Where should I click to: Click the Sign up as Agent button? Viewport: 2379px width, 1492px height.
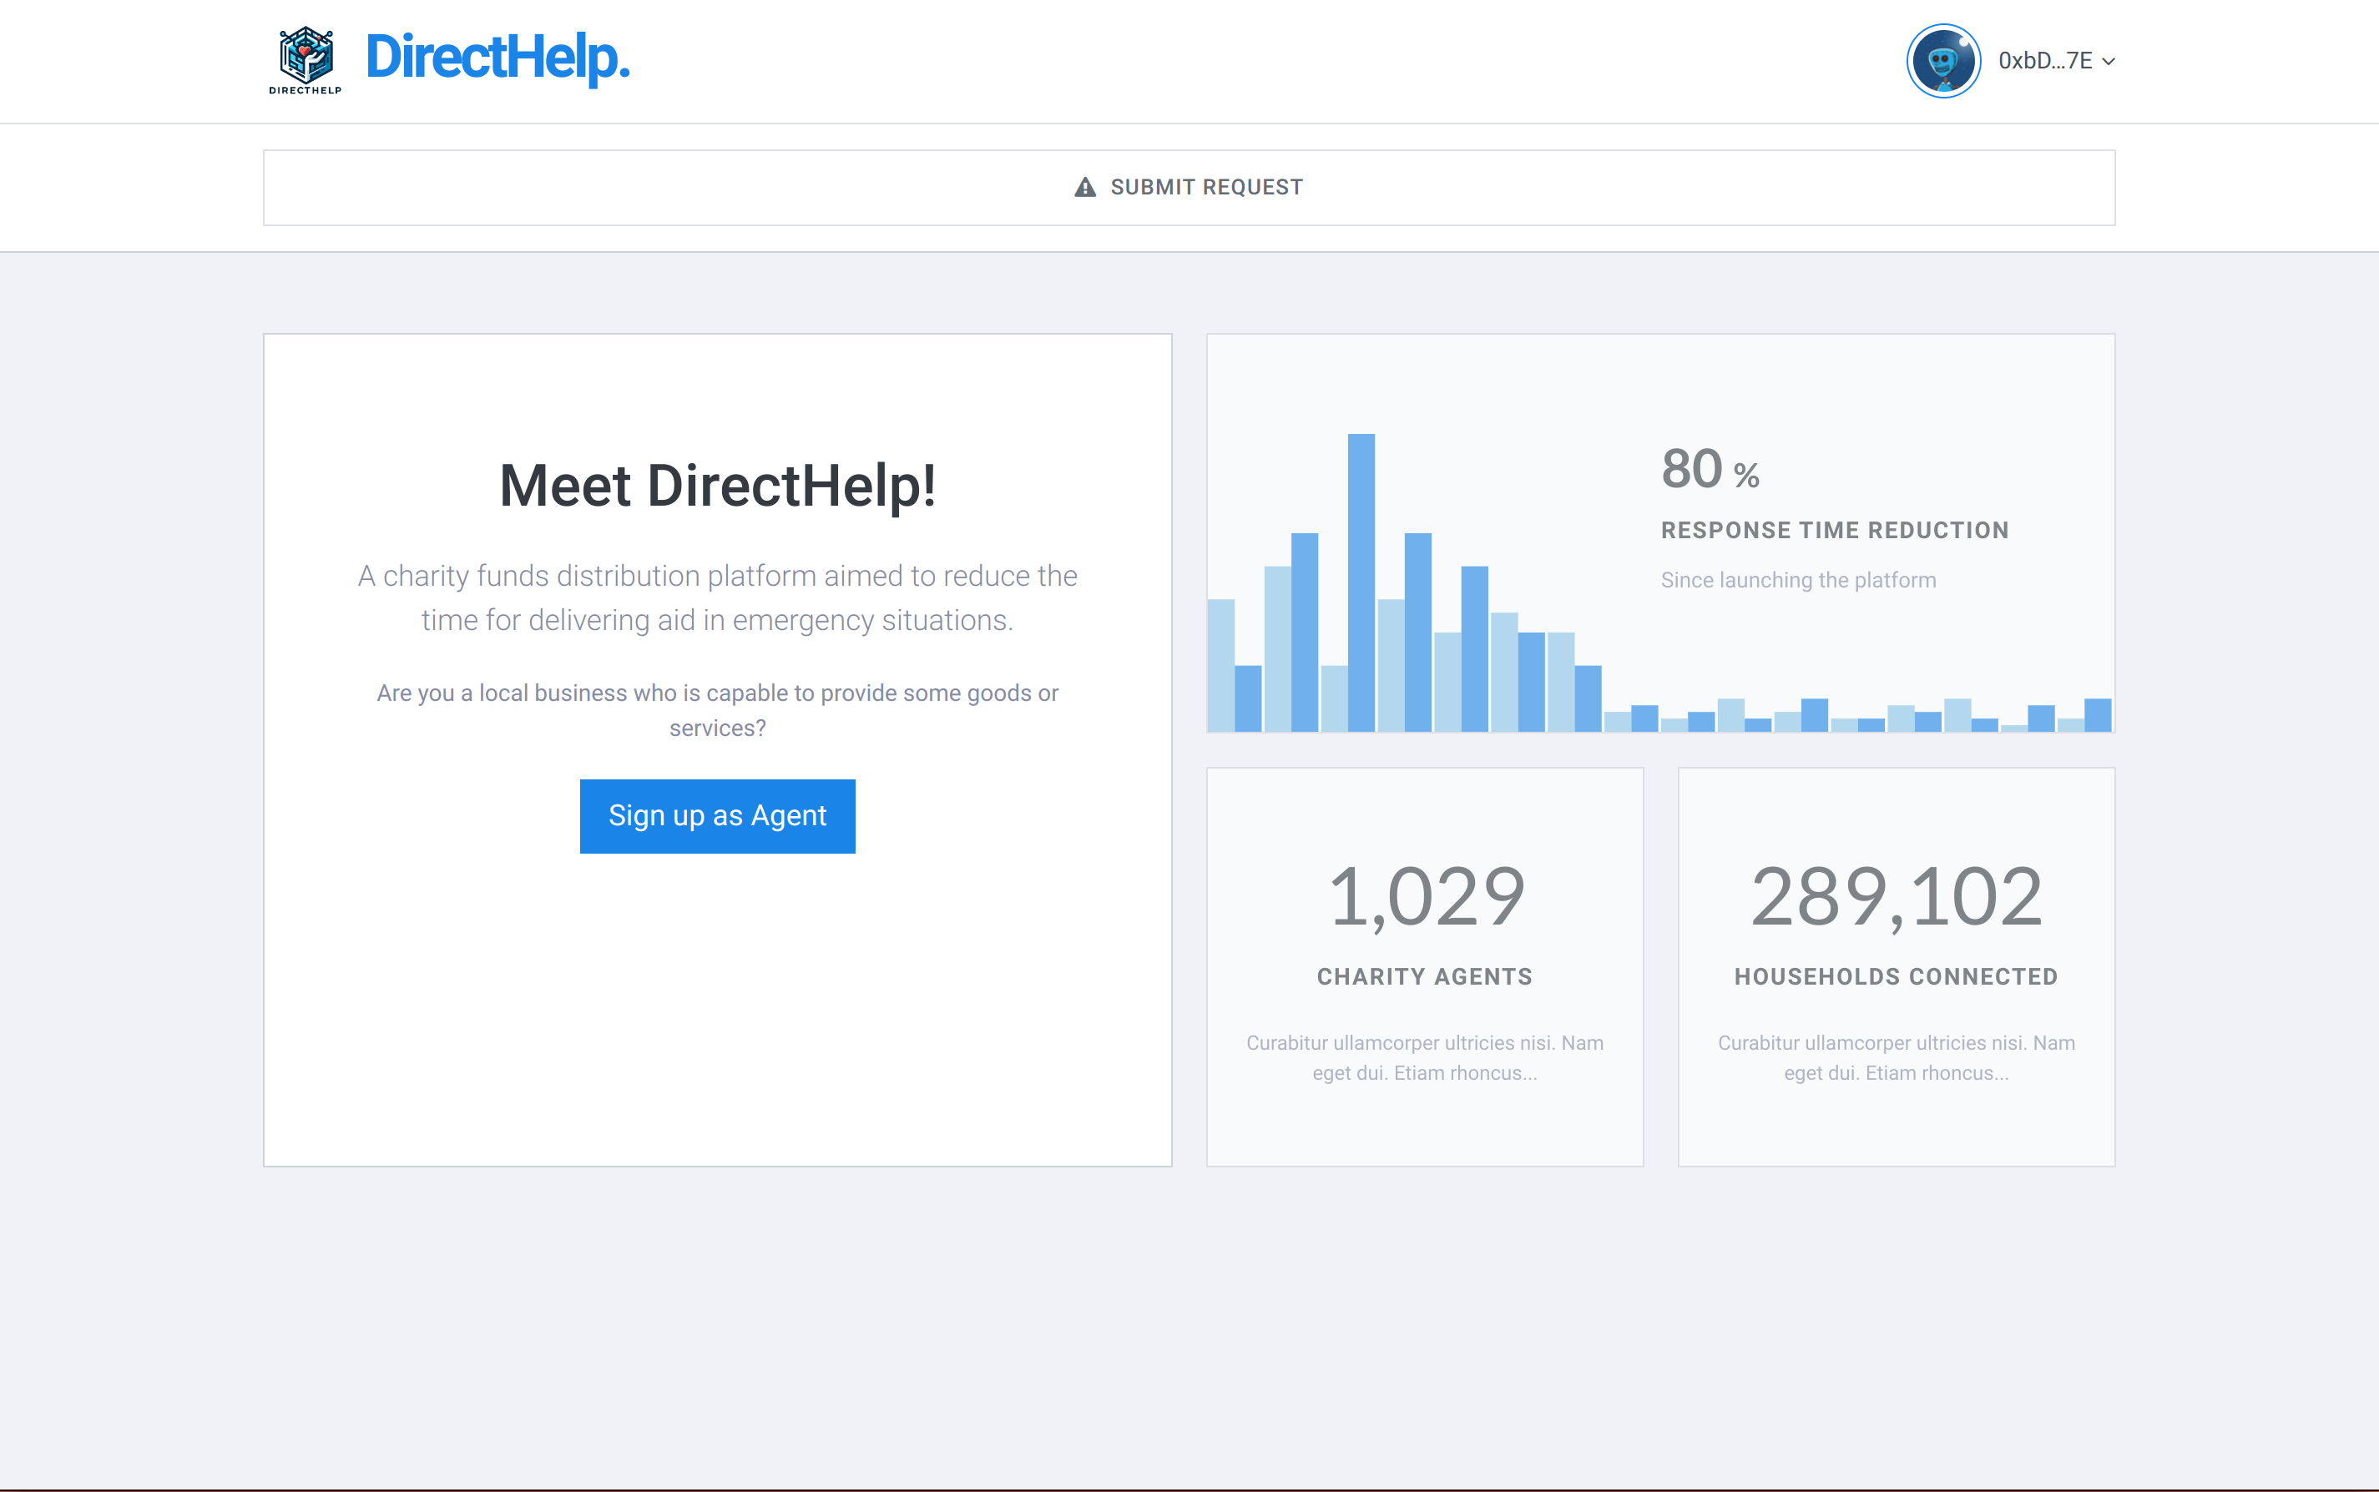tap(718, 816)
